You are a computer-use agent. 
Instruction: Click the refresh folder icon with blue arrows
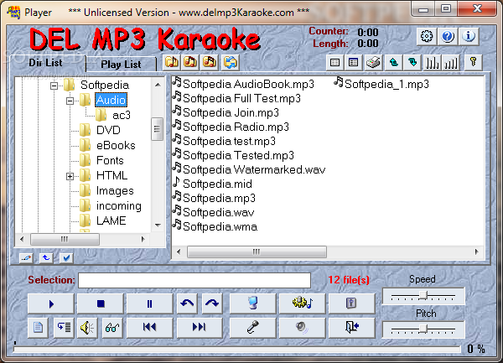[x=231, y=62]
